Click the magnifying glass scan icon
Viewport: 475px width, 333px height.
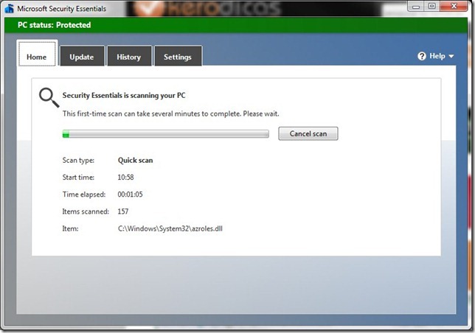[49, 98]
